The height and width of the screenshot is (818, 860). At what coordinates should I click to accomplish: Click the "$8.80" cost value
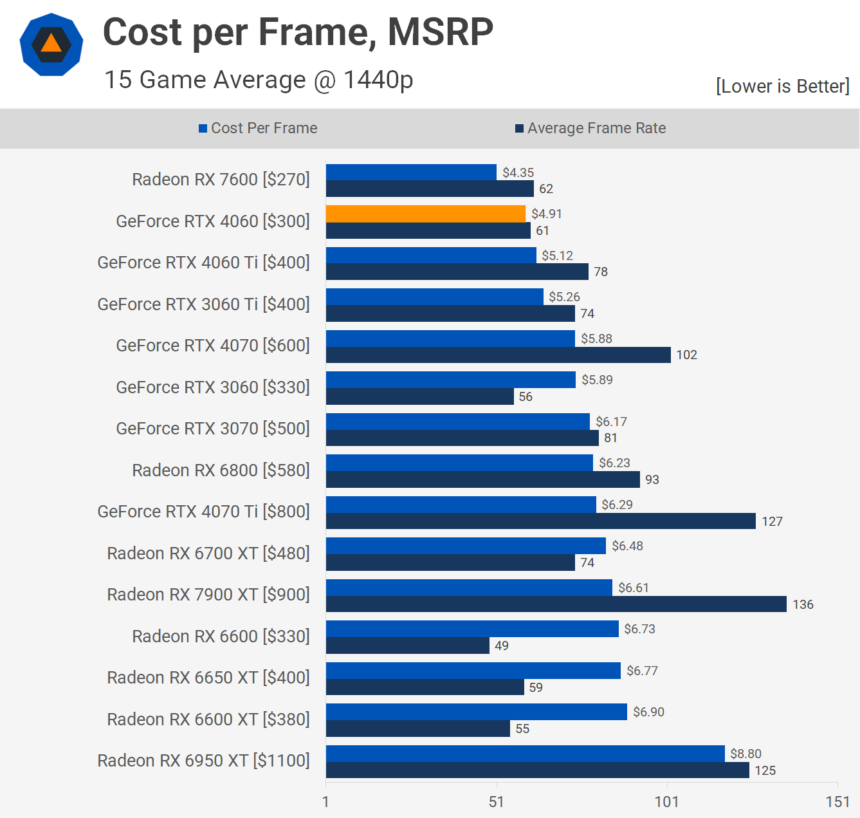click(x=746, y=754)
